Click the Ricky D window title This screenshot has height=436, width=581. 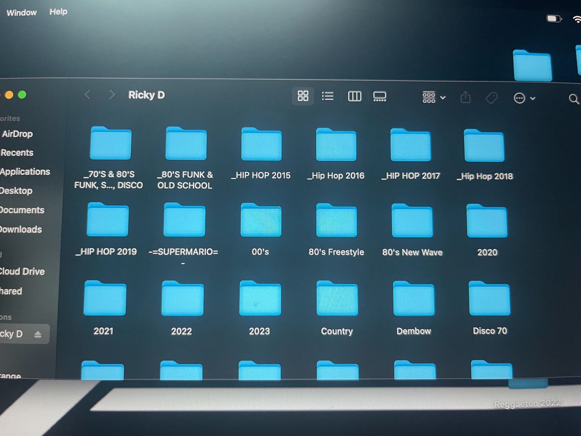point(146,95)
